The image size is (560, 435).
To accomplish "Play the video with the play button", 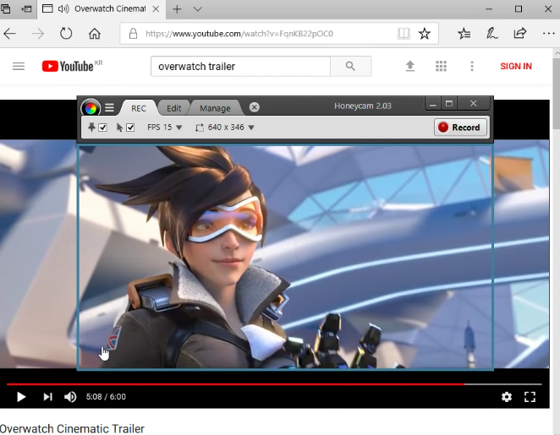I will click(x=21, y=397).
